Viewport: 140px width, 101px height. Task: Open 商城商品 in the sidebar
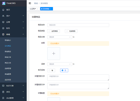click(8, 52)
